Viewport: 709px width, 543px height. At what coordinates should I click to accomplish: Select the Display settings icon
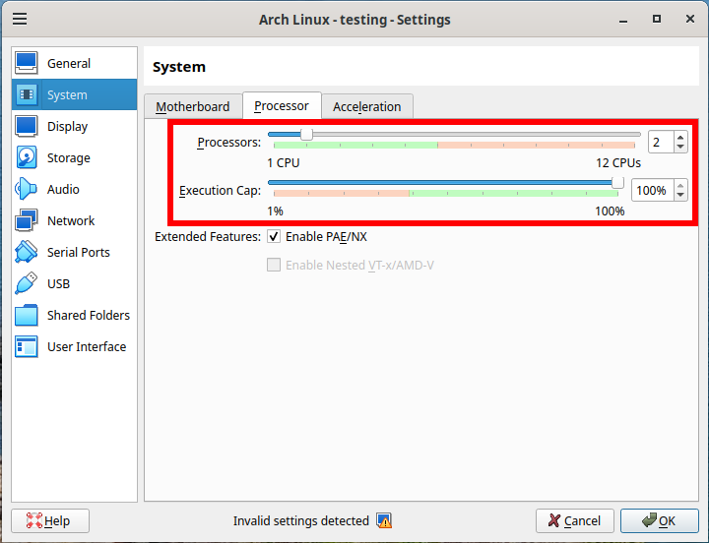coord(27,126)
